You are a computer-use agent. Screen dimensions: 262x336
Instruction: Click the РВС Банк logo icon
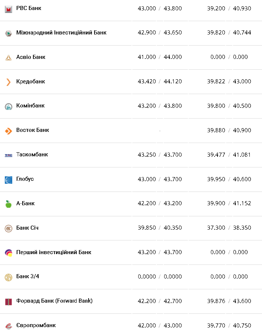pyautogui.click(x=9, y=9)
